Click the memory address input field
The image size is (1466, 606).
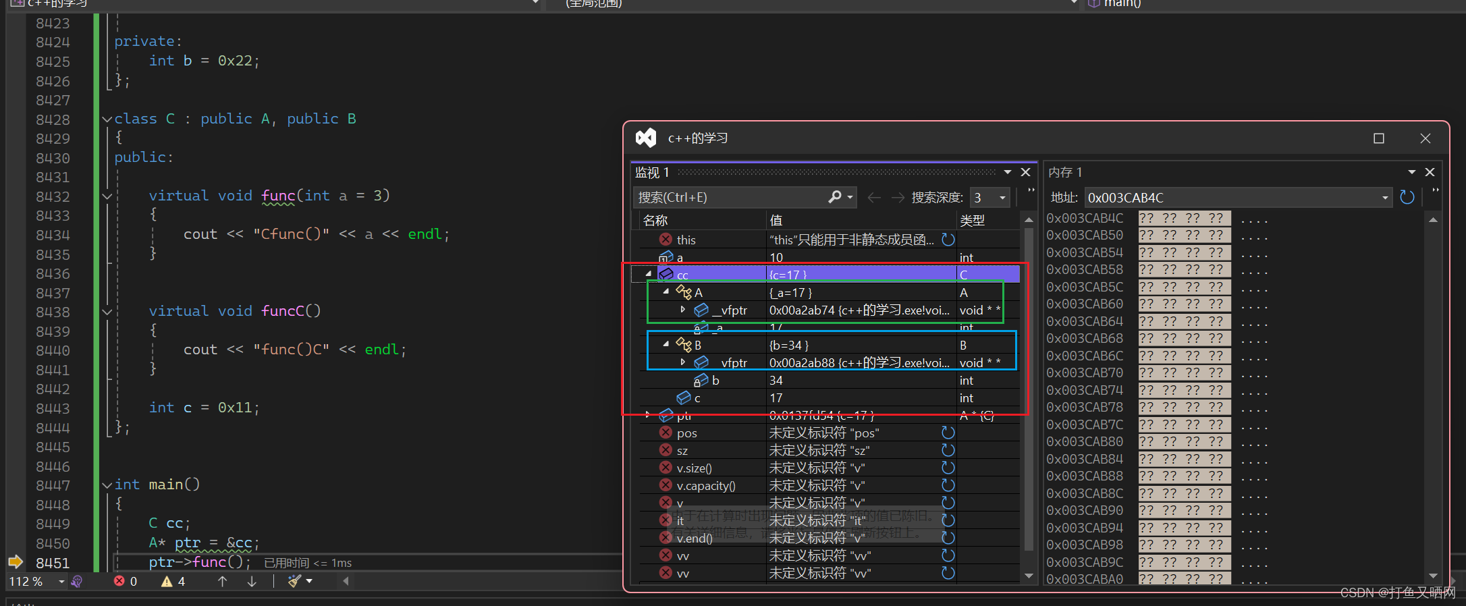(x=1232, y=198)
